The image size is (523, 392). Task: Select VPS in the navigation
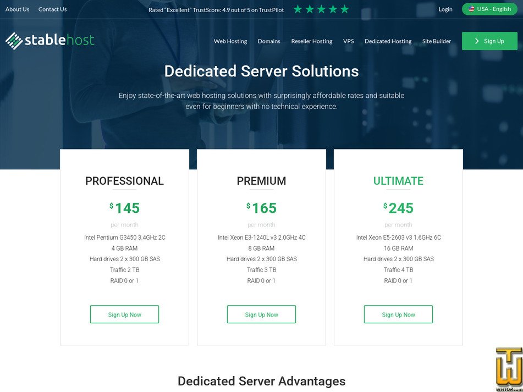click(x=348, y=41)
